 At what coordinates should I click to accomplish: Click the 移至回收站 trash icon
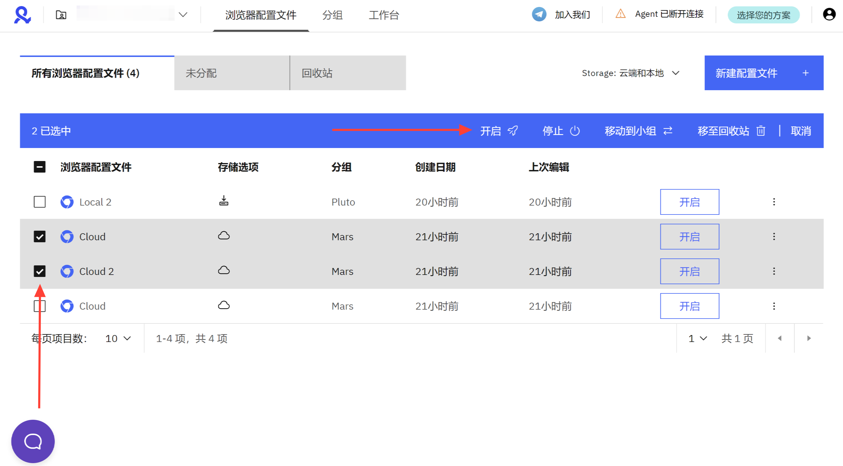pos(761,131)
